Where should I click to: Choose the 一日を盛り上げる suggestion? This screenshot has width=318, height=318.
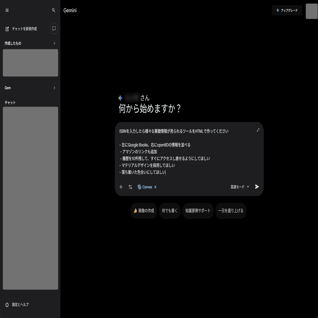231,211
